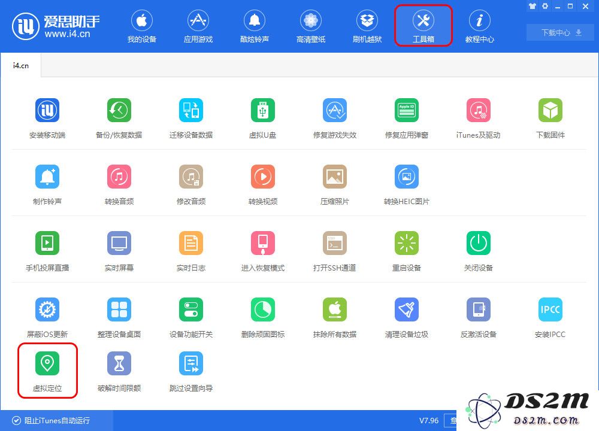Click the 爱思助手 logo

click(x=56, y=26)
